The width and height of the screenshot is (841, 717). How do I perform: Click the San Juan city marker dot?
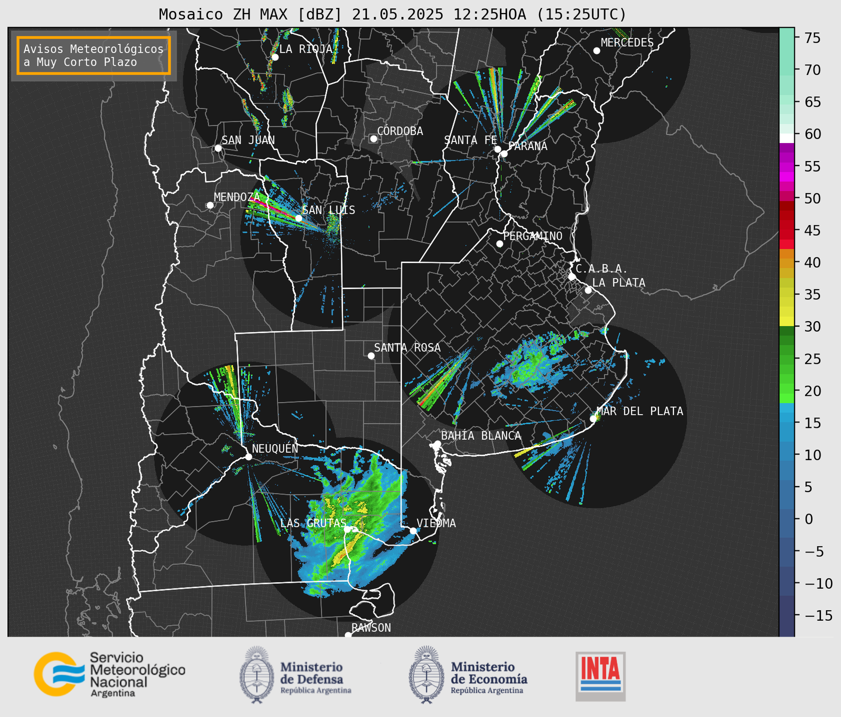pos(218,148)
